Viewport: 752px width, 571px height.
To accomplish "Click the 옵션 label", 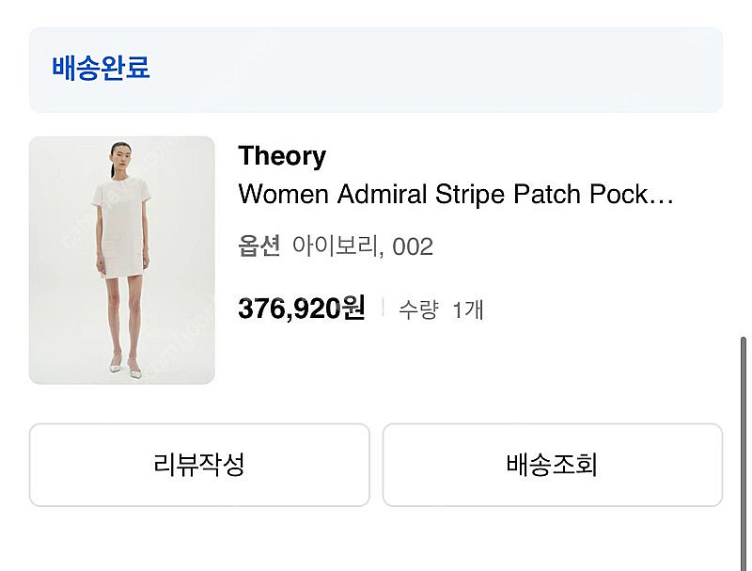I will tap(259, 246).
